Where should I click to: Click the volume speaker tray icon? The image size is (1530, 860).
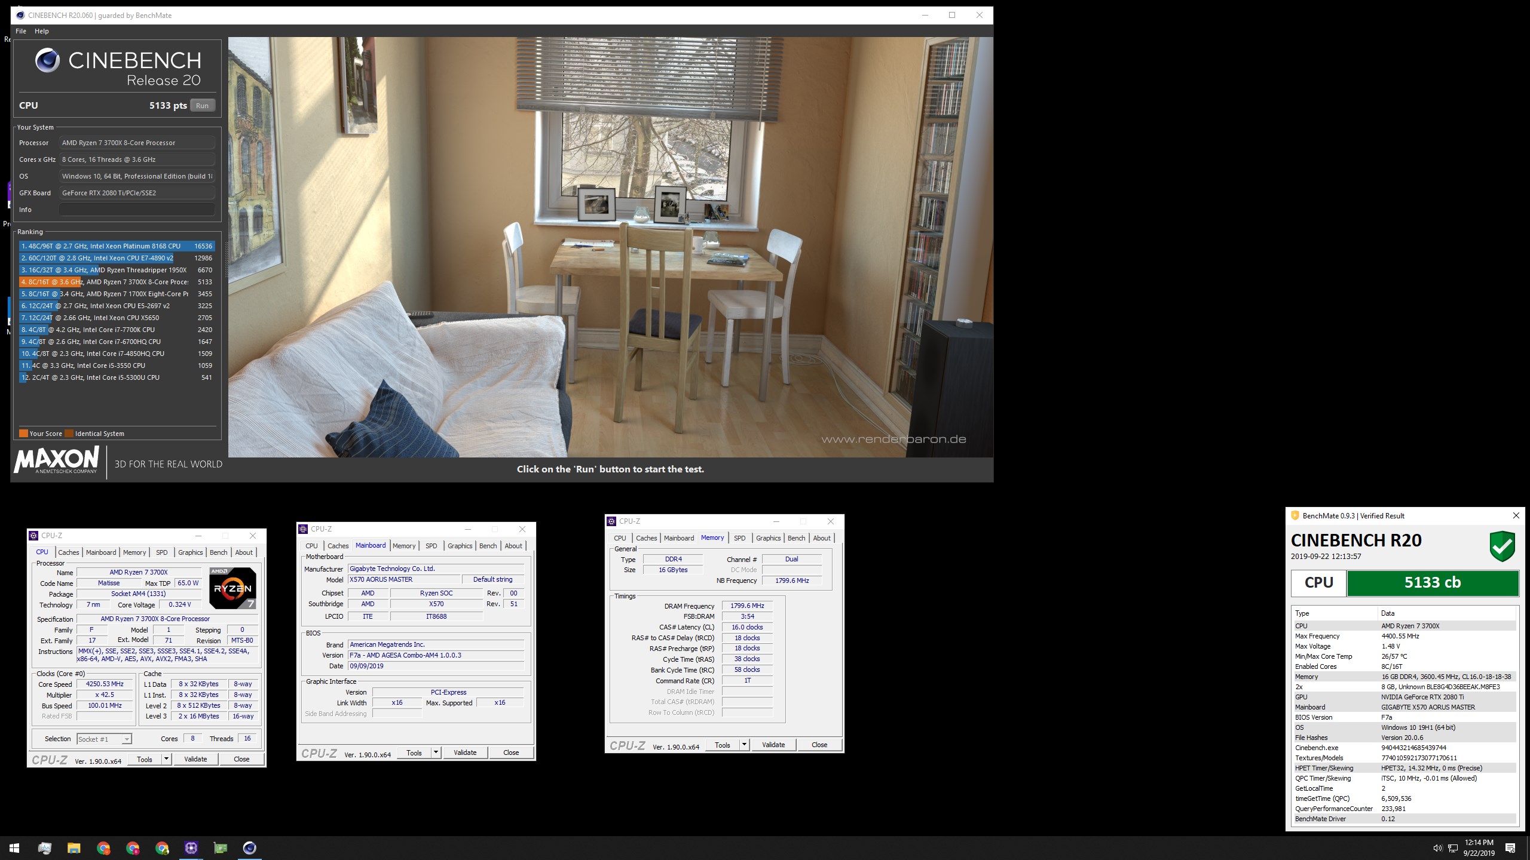1437,848
